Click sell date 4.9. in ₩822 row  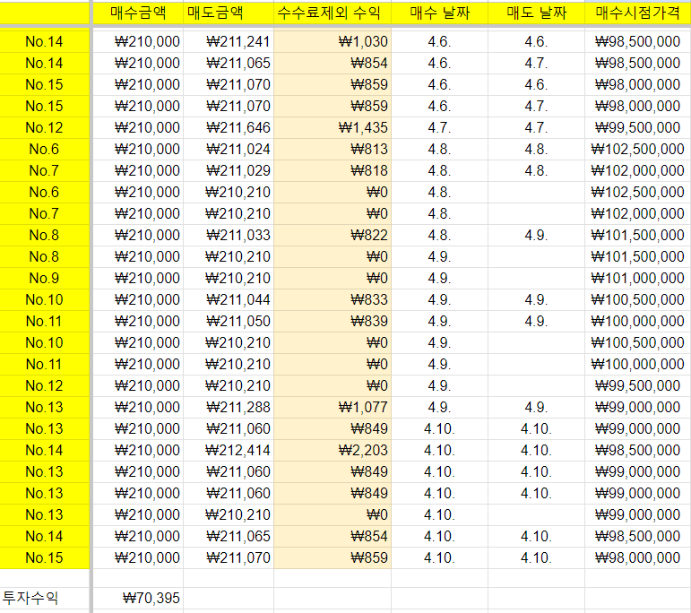[x=536, y=236]
